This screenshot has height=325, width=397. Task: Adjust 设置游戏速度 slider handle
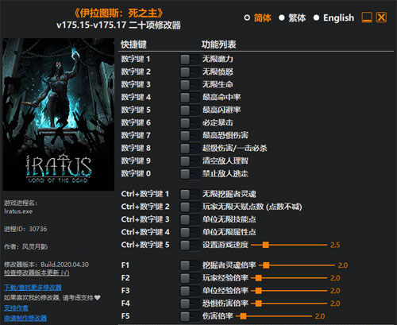266,245
